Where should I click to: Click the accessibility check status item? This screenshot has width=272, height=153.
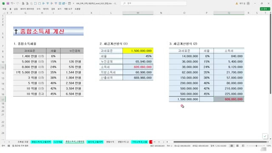(20, 146)
